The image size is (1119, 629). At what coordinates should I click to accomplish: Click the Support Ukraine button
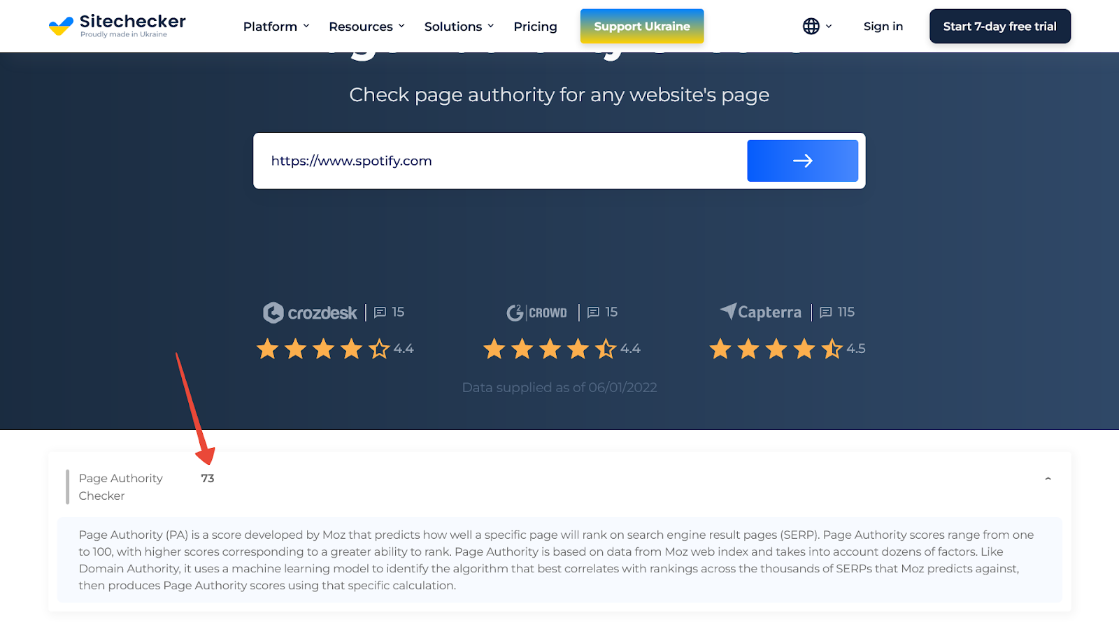(x=642, y=27)
